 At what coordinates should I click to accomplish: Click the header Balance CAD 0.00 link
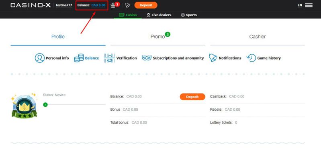point(92,5)
